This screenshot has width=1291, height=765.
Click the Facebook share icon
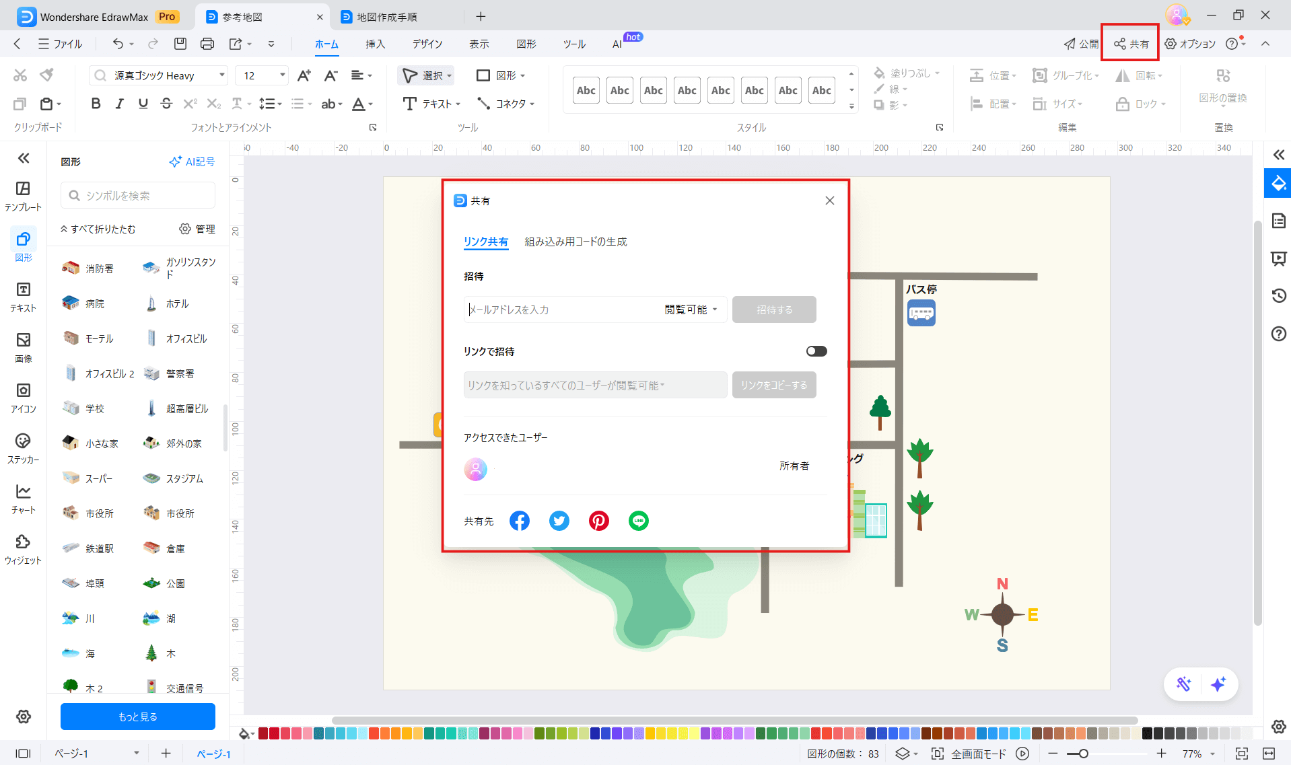[519, 521]
